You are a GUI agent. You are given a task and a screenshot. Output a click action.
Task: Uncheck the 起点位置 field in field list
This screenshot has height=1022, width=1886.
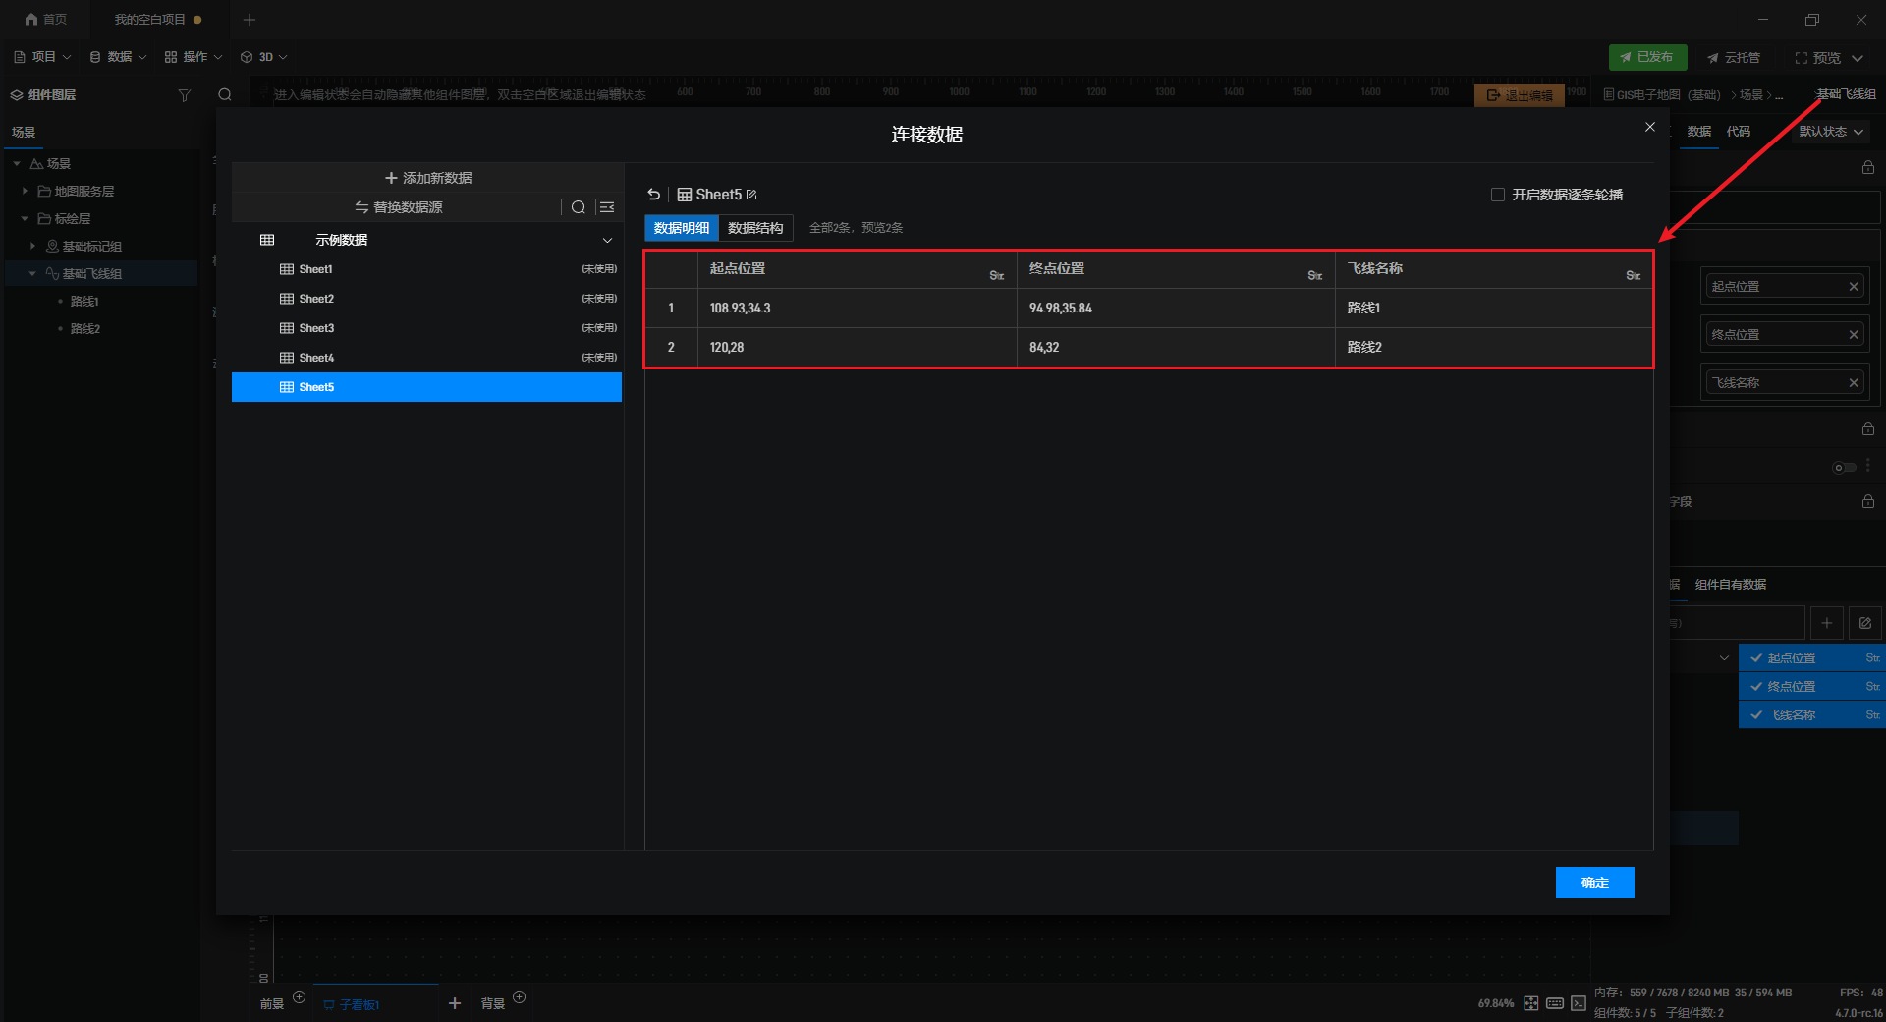tap(1756, 658)
